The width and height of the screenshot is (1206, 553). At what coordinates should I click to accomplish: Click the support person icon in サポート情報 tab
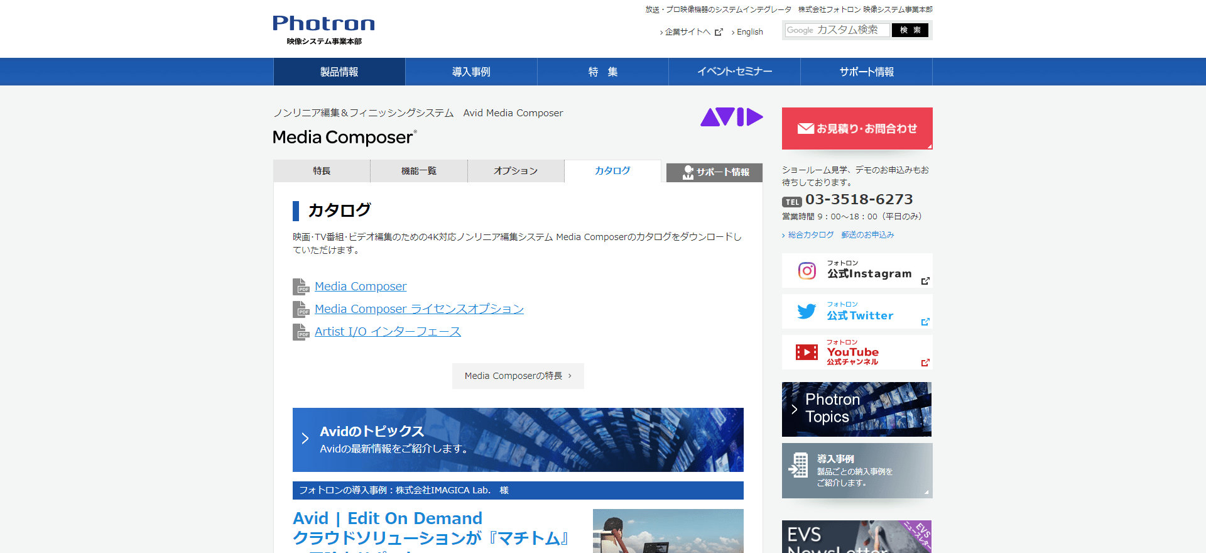point(688,172)
